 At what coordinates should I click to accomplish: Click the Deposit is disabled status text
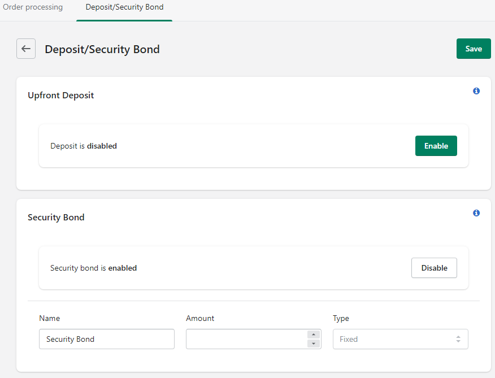pyautogui.click(x=83, y=146)
